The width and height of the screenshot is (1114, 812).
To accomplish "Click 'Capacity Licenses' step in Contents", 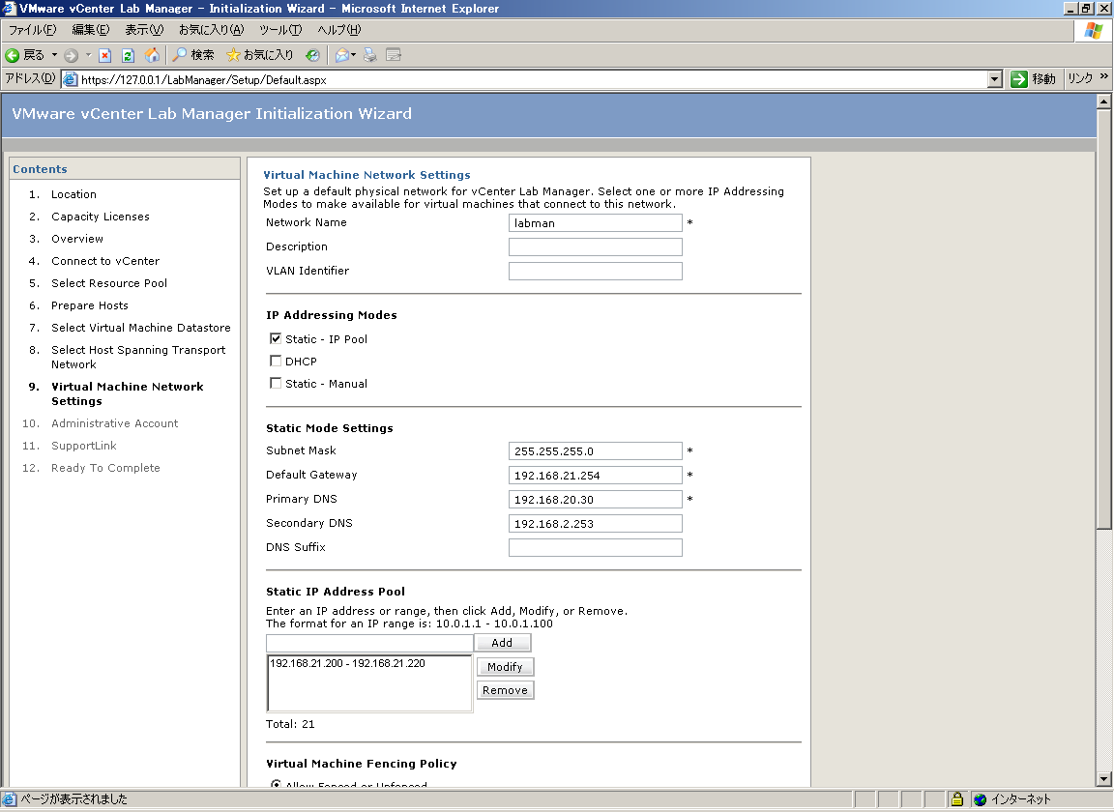I will pos(101,217).
